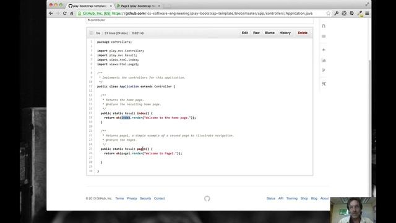Click 'public class Application extends Controller' line
This screenshot has height=223, width=396.
136,87
